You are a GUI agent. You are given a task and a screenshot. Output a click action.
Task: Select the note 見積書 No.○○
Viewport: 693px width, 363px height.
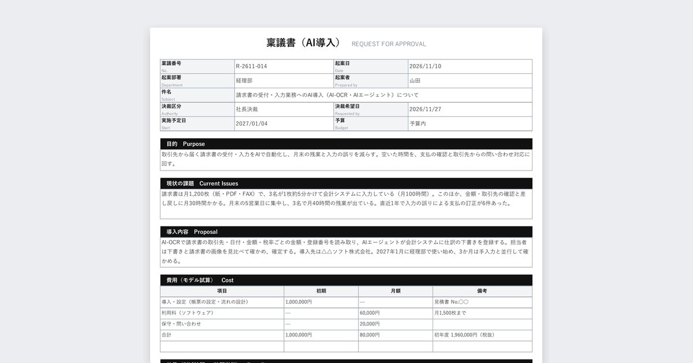point(451,302)
